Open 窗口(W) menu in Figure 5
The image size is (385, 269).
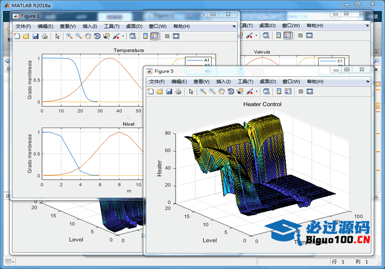(x=291, y=81)
